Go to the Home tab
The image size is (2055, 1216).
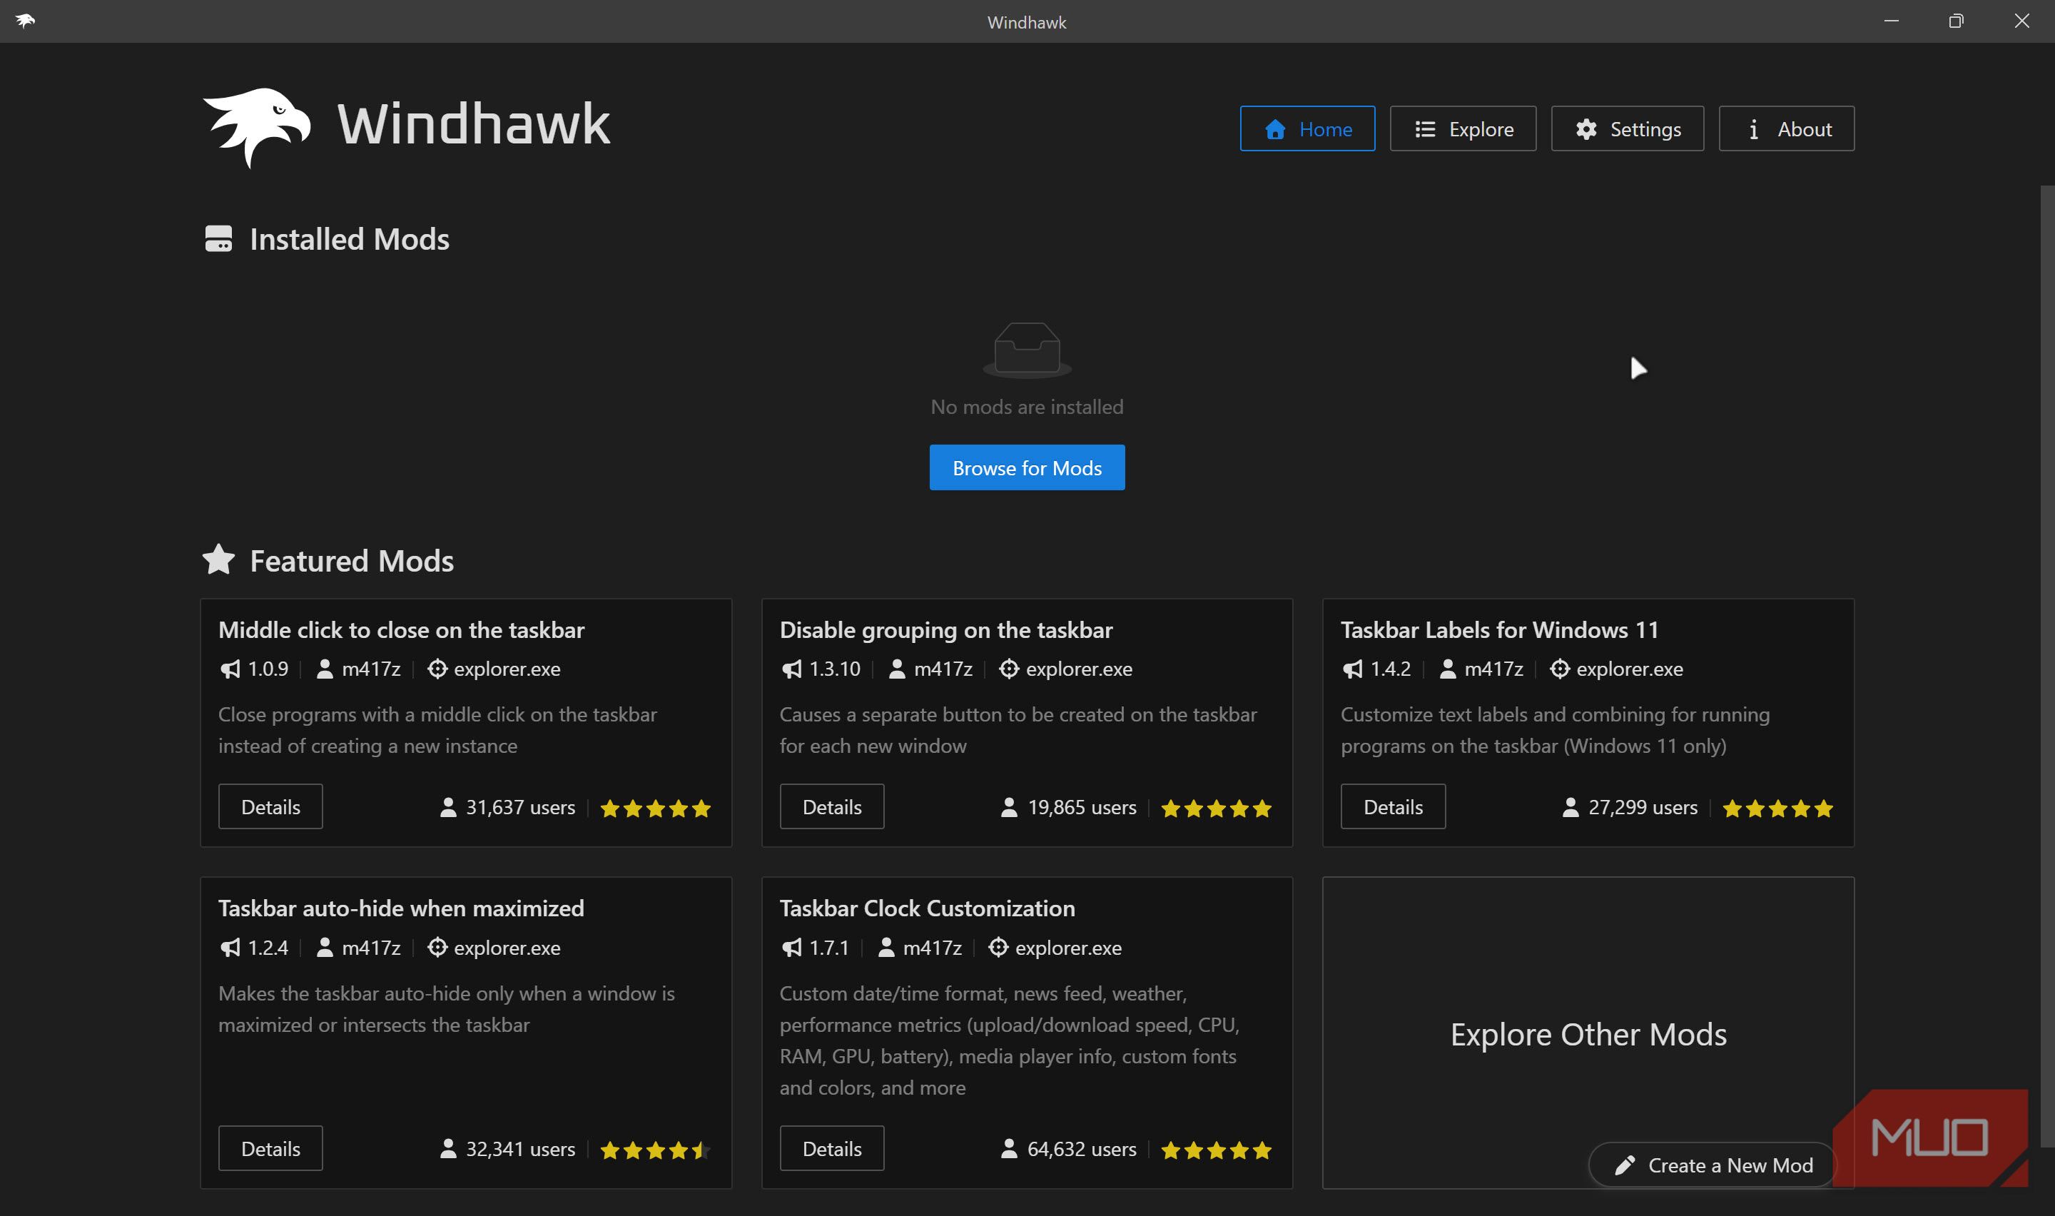click(x=1307, y=128)
